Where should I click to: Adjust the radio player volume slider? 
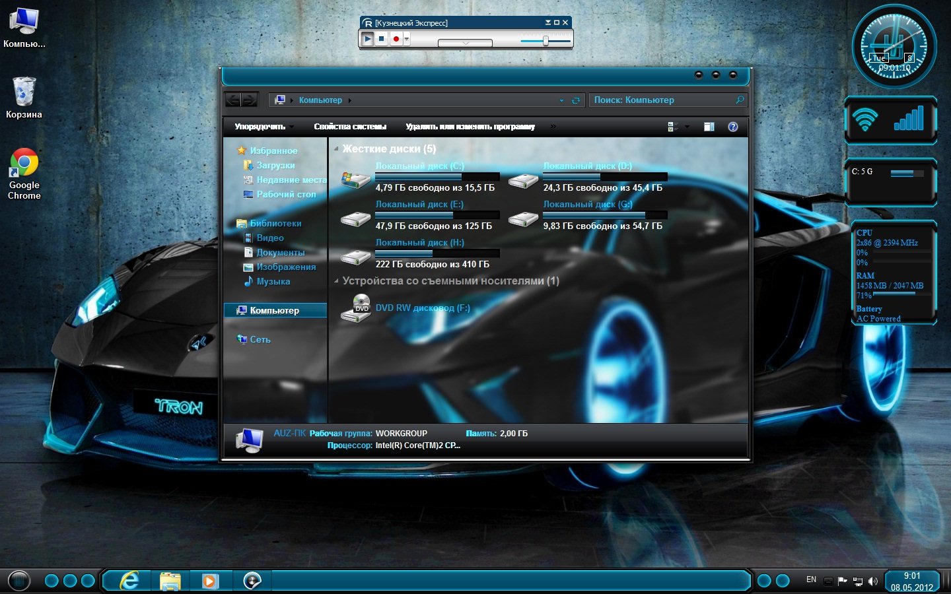(546, 41)
